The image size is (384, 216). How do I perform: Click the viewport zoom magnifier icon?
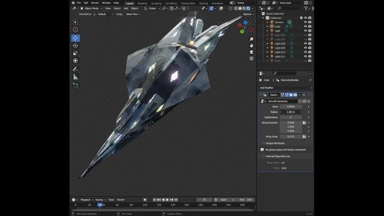pos(251,39)
